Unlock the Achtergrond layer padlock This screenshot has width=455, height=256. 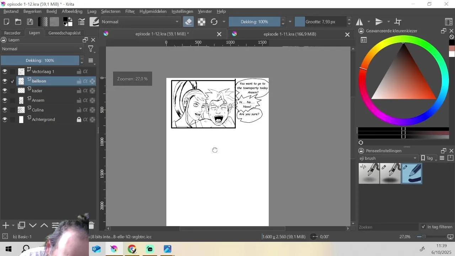coord(79,119)
